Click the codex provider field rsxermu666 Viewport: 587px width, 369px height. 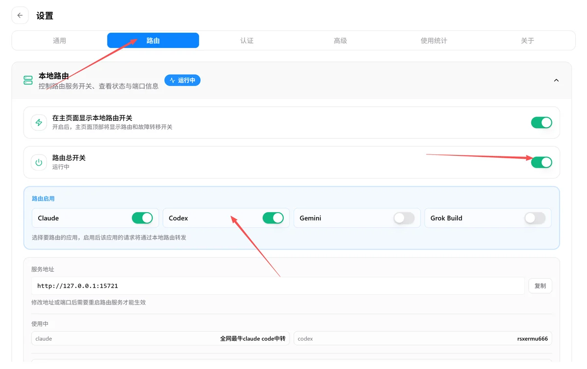coord(423,338)
